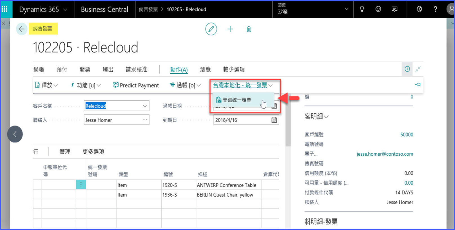
Task: Pin the action bar
Action: pos(418,85)
